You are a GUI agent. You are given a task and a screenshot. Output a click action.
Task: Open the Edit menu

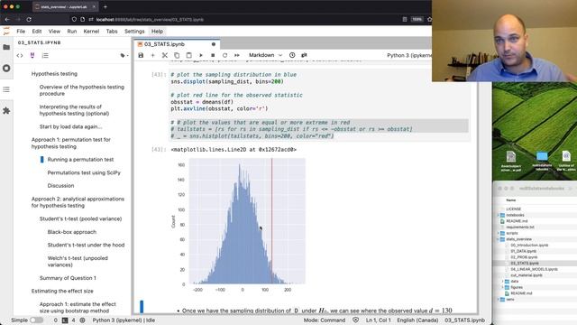coord(37,32)
